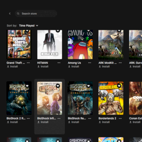Click the 'ARK ModKit ...' title text

pyautogui.click(x=108, y=63)
